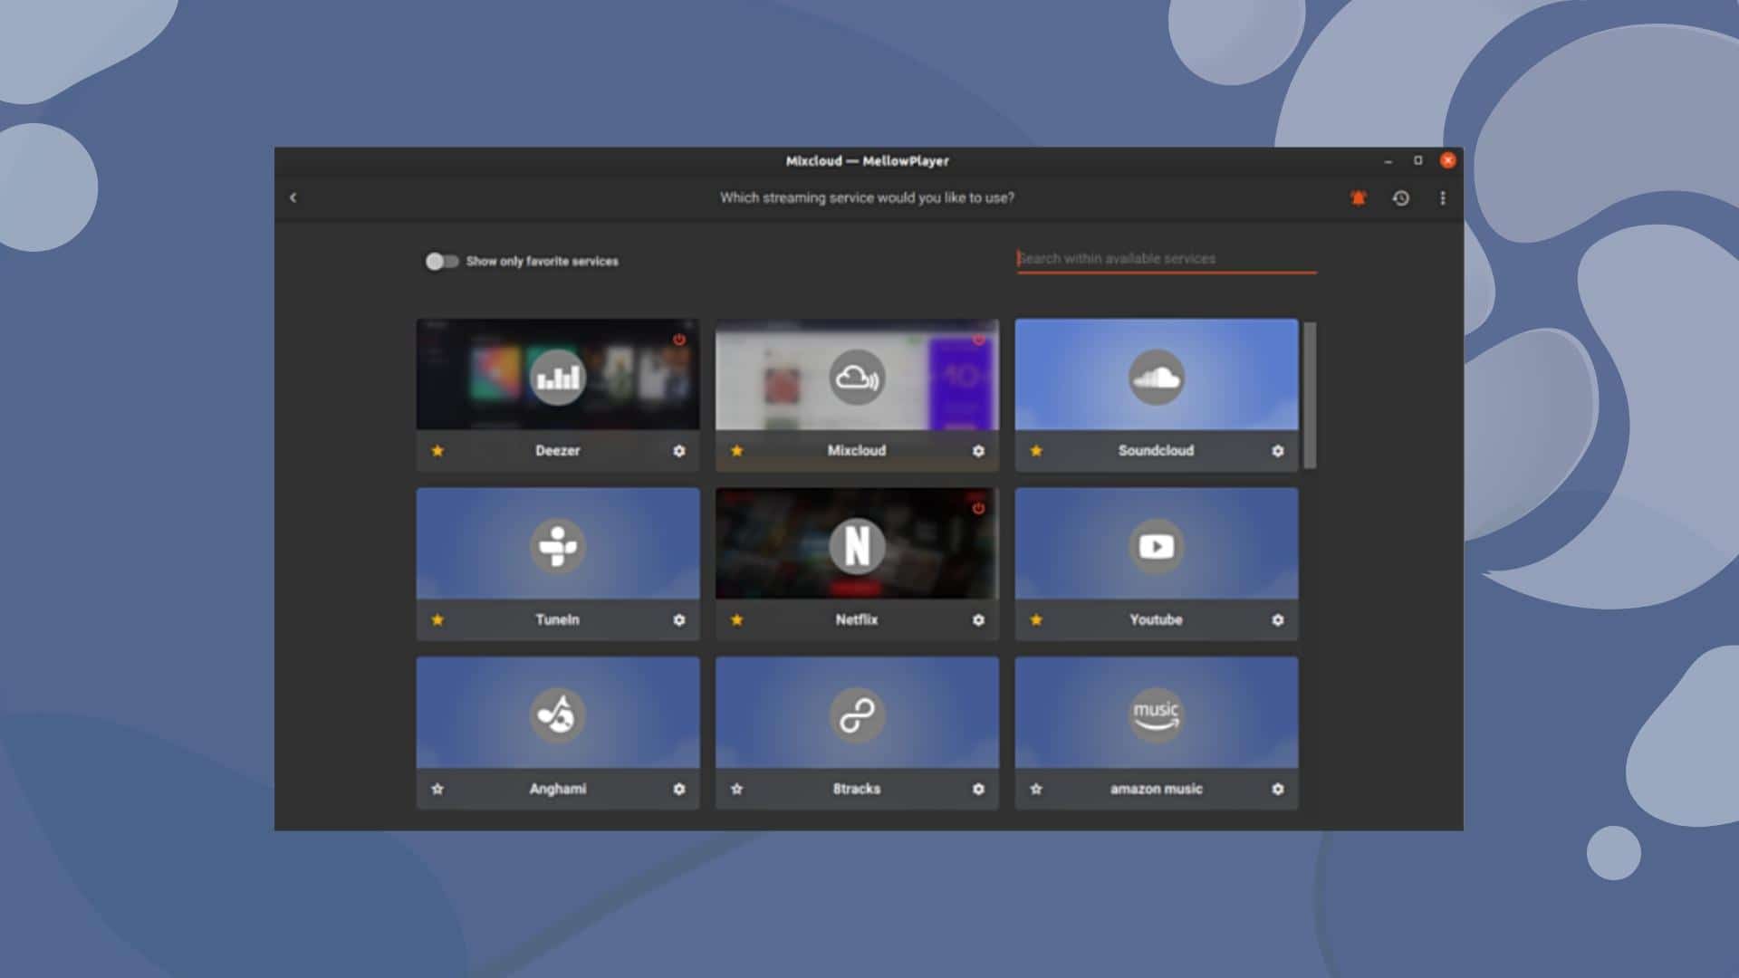Open Soundcloud service thumbnail
1739x978 pixels.
click(1157, 374)
